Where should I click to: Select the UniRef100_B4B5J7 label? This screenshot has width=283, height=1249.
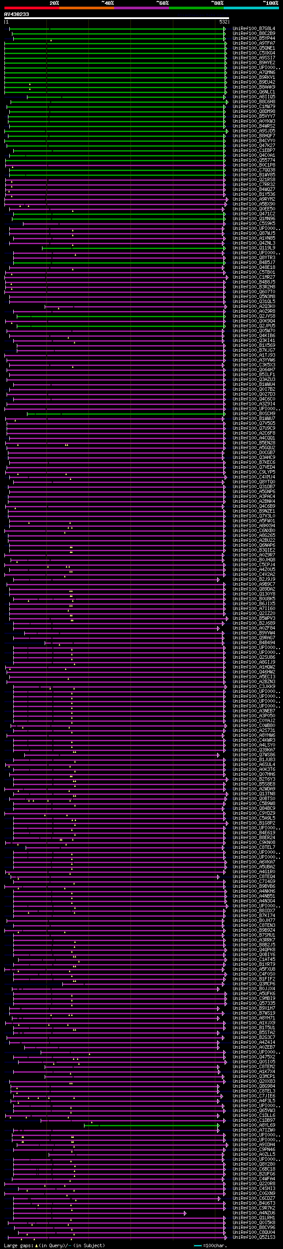[x=254, y=262]
